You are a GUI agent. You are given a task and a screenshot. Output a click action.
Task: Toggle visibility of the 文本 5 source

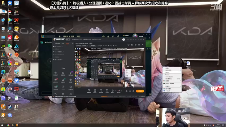point(54,47)
